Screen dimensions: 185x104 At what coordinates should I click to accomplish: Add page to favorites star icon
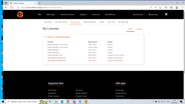point(160,7)
